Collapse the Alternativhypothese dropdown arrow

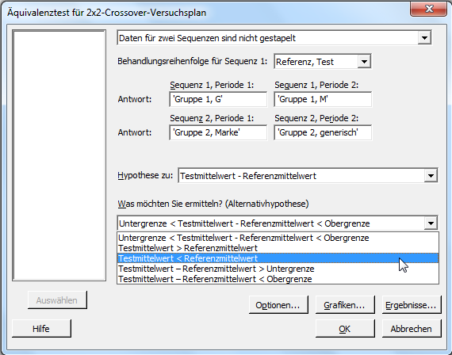pyautogui.click(x=431, y=223)
